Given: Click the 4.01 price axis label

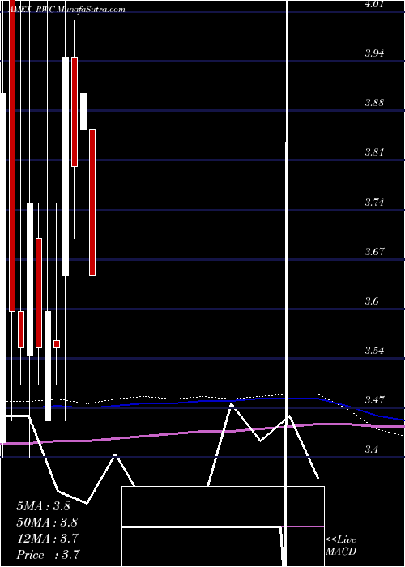Looking at the screenshot, I should tap(374, 4).
